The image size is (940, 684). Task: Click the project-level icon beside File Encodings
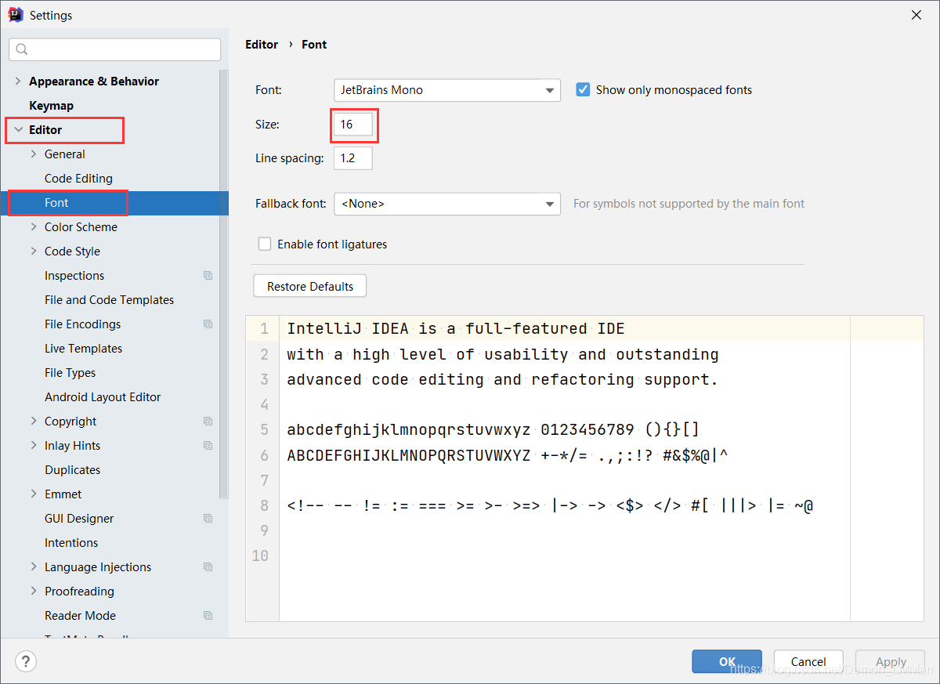tap(208, 324)
